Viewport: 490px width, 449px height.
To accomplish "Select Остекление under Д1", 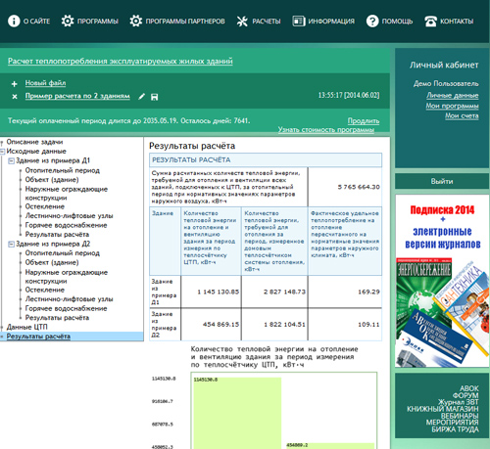I will (x=45, y=206).
